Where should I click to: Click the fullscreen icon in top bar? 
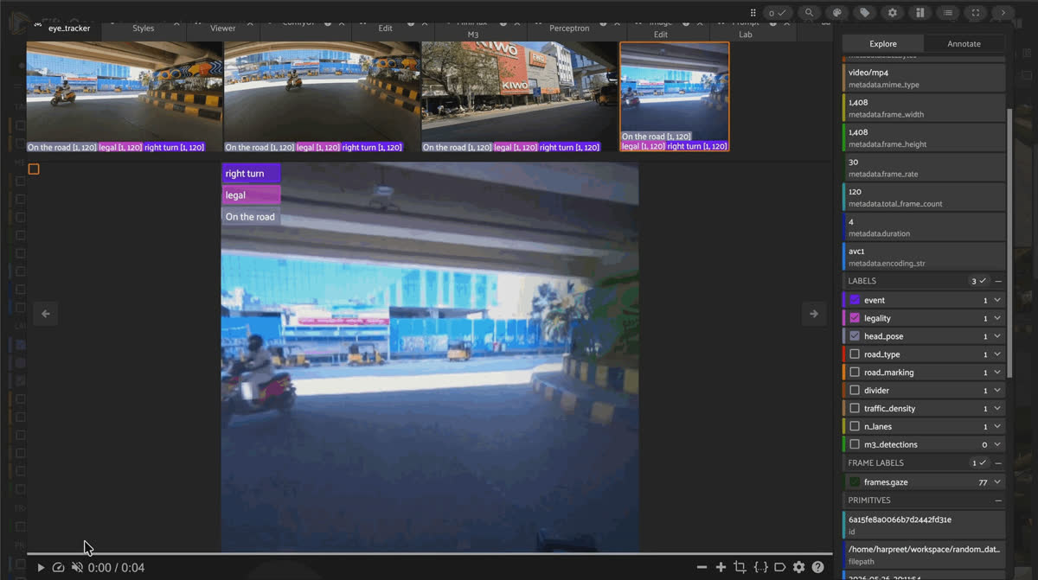(x=976, y=12)
